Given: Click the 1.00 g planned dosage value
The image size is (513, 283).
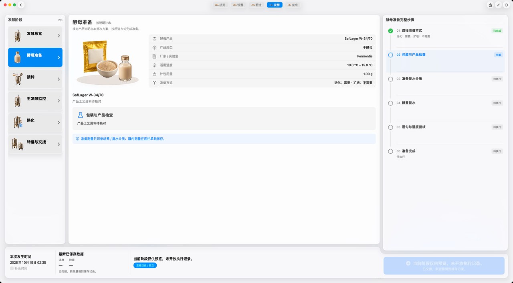Looking at the screenshot, I should 368,74.
